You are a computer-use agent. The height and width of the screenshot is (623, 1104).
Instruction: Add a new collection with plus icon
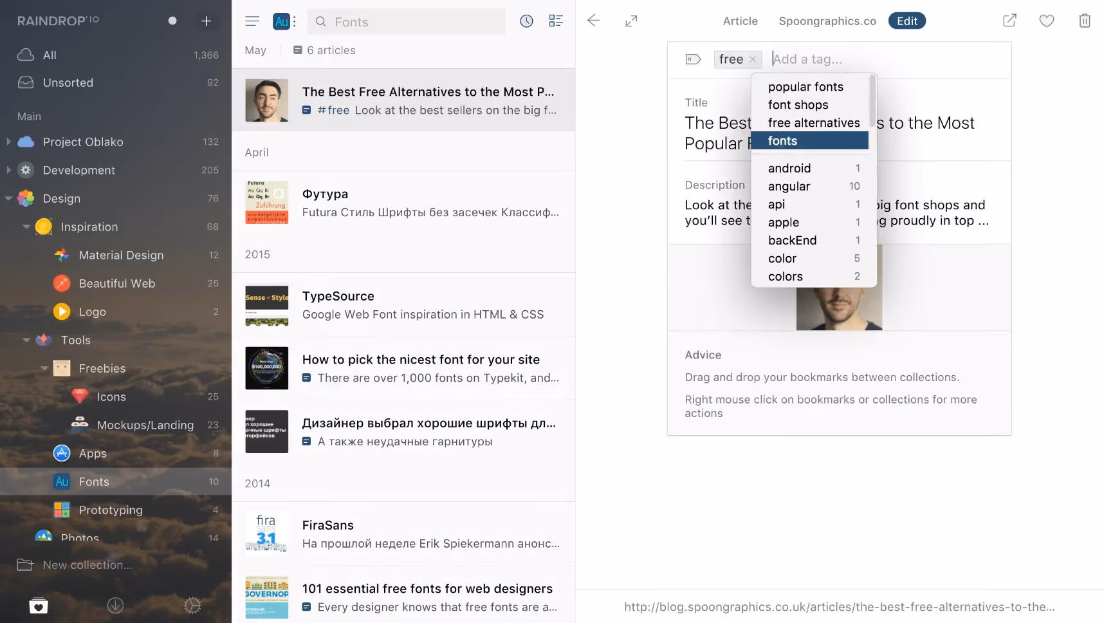pos(206,21)
